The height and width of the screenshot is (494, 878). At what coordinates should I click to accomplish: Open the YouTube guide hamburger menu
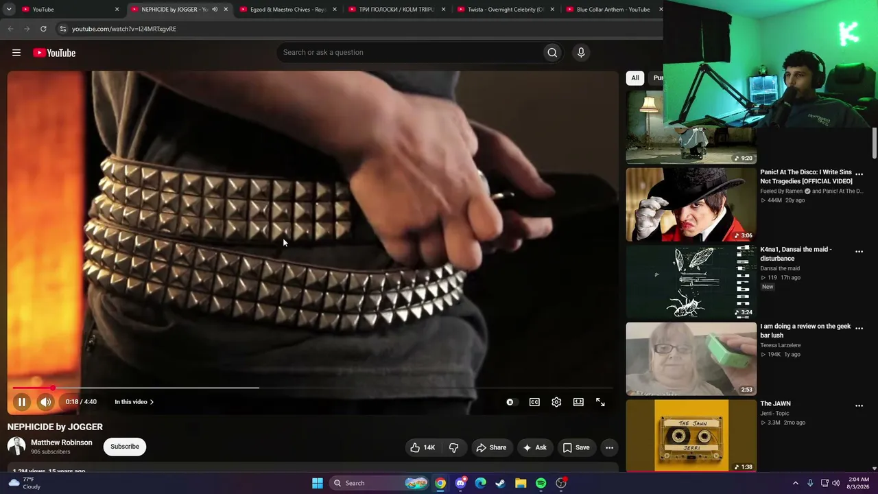tap(16, 53)
